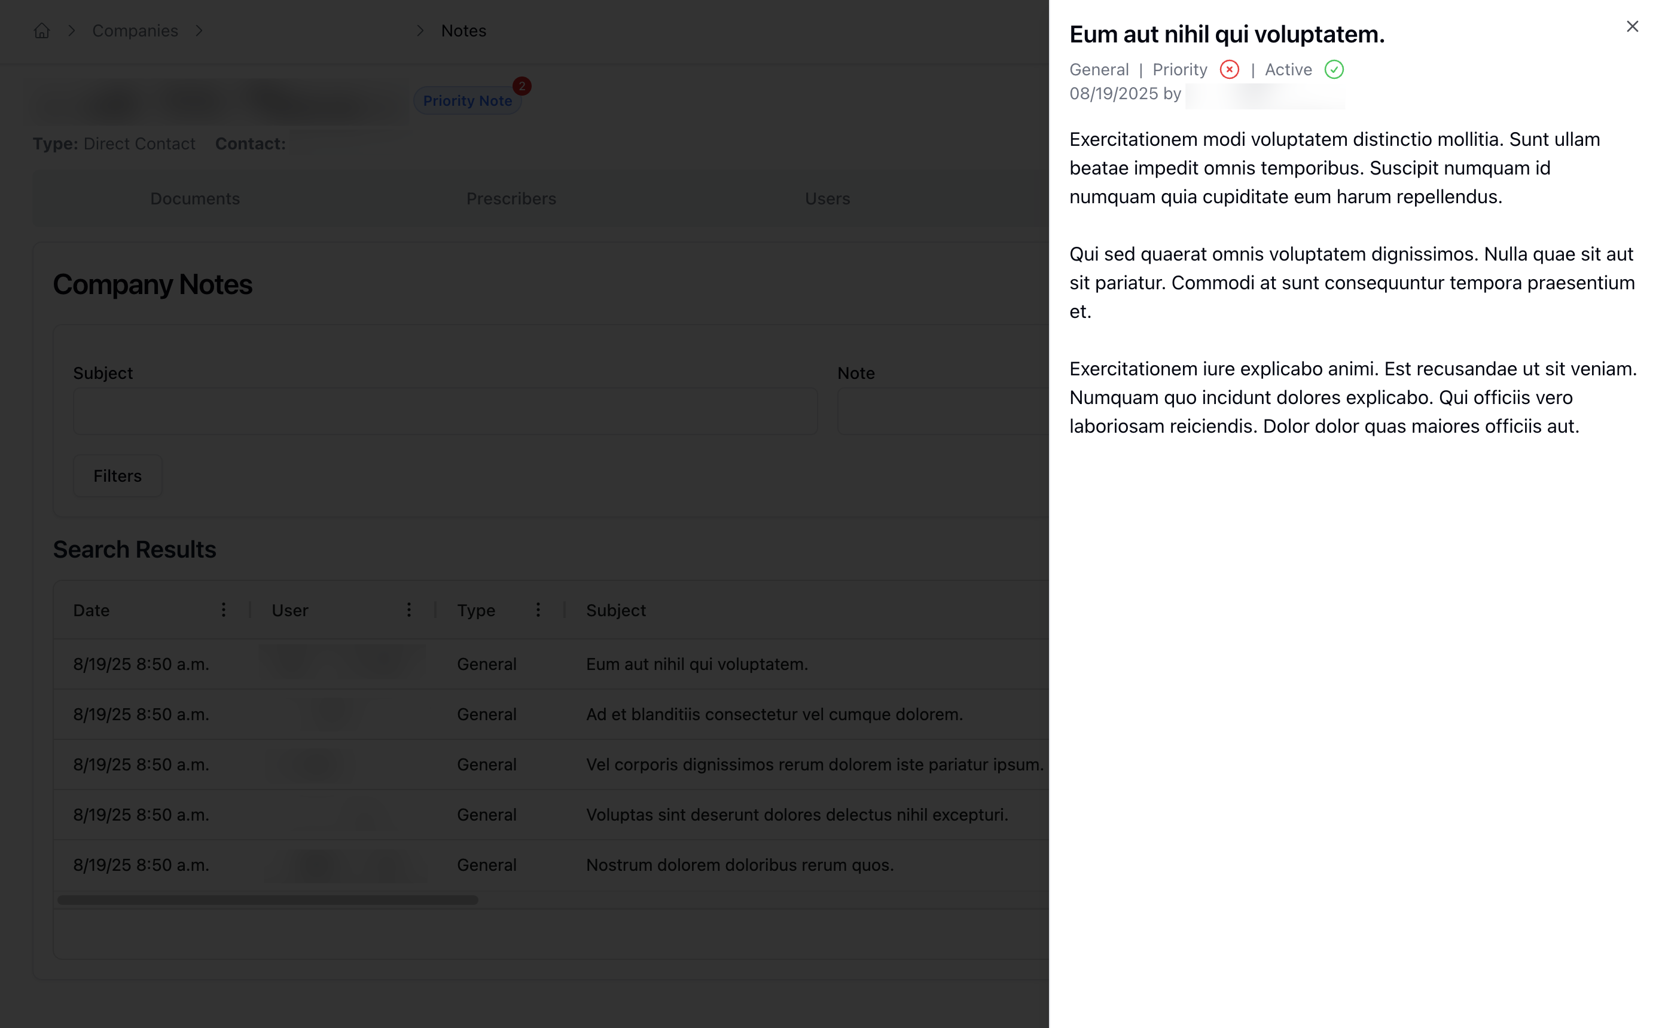Click the green Active checkmark icon
Screen dimensions: 1659x1028
click(1333, 69)
